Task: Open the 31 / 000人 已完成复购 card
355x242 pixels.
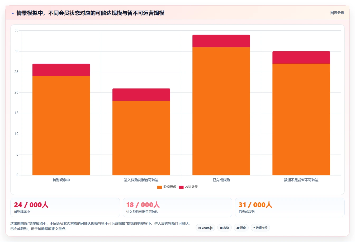Action: (x=290, y=207)
